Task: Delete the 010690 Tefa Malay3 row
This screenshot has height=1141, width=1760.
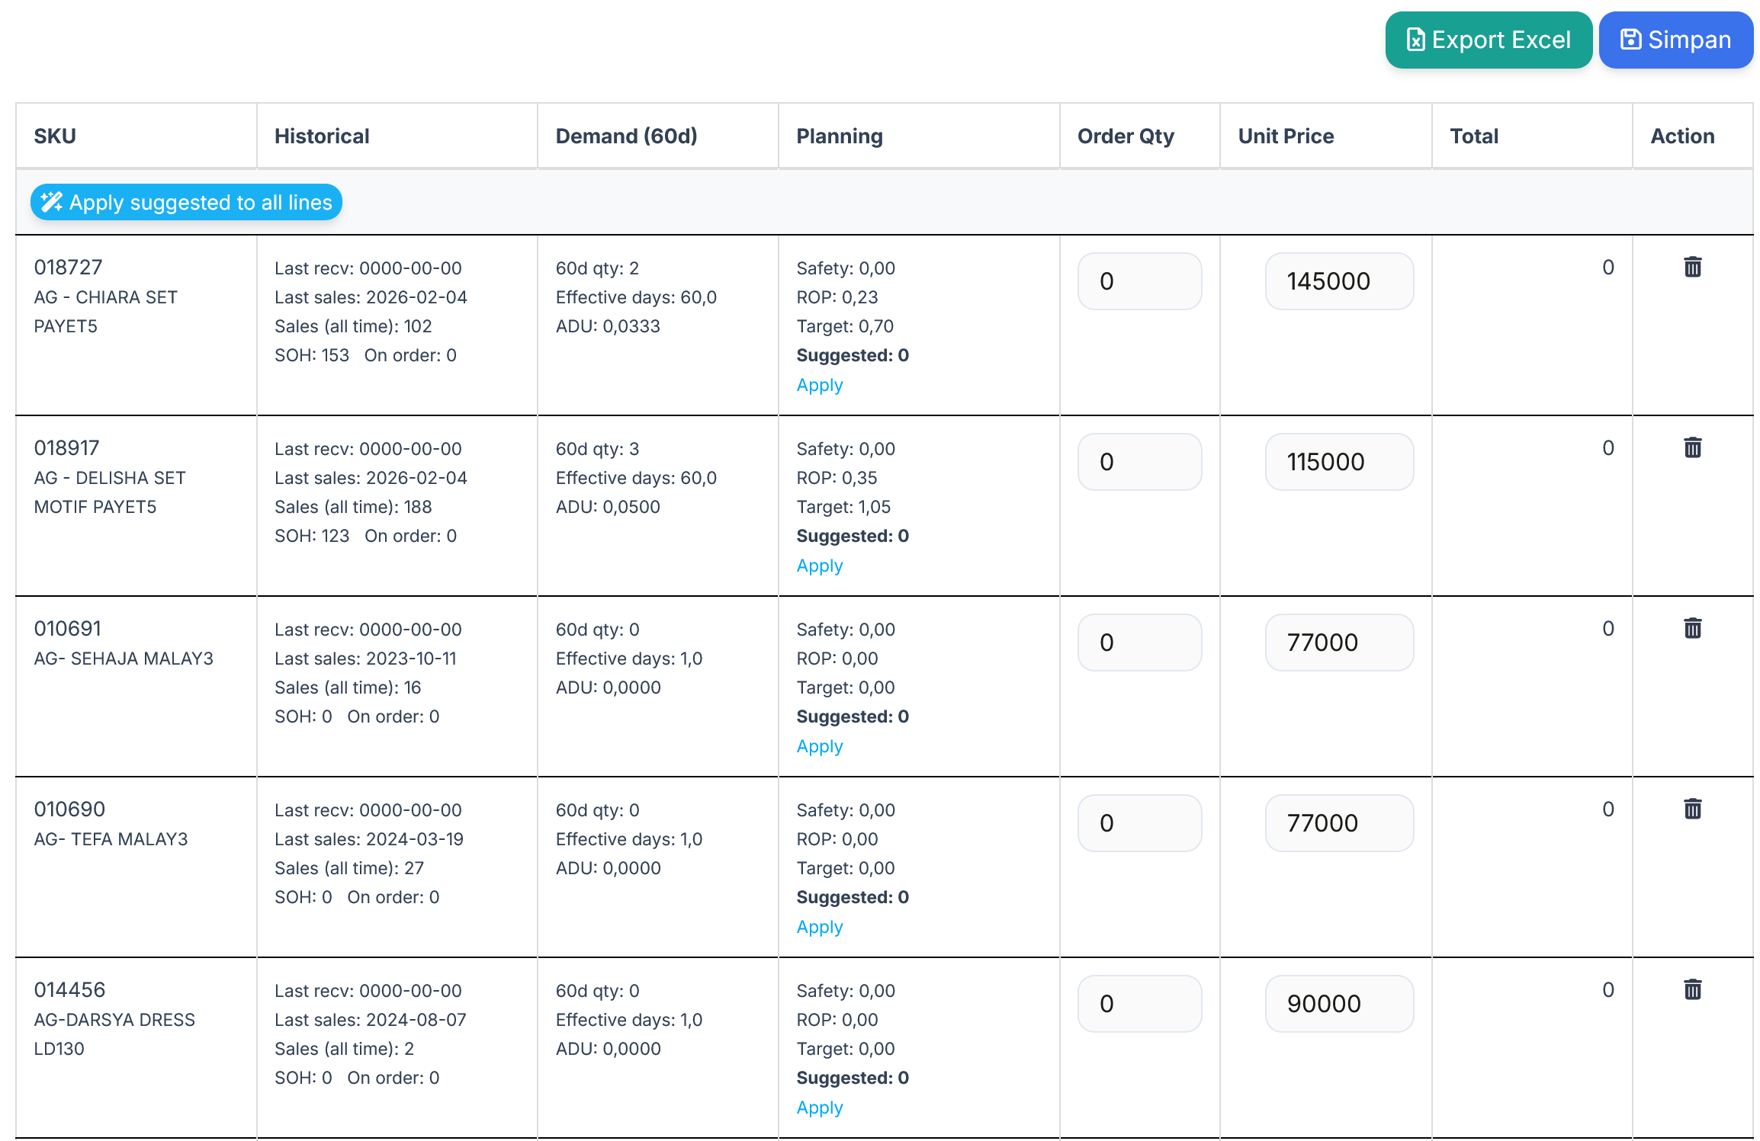Action: [1692, 809]
